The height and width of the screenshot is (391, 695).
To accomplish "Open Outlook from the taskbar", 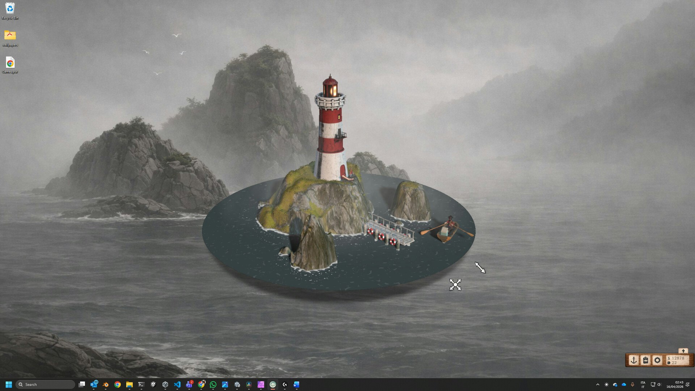I will click(94, 384).
